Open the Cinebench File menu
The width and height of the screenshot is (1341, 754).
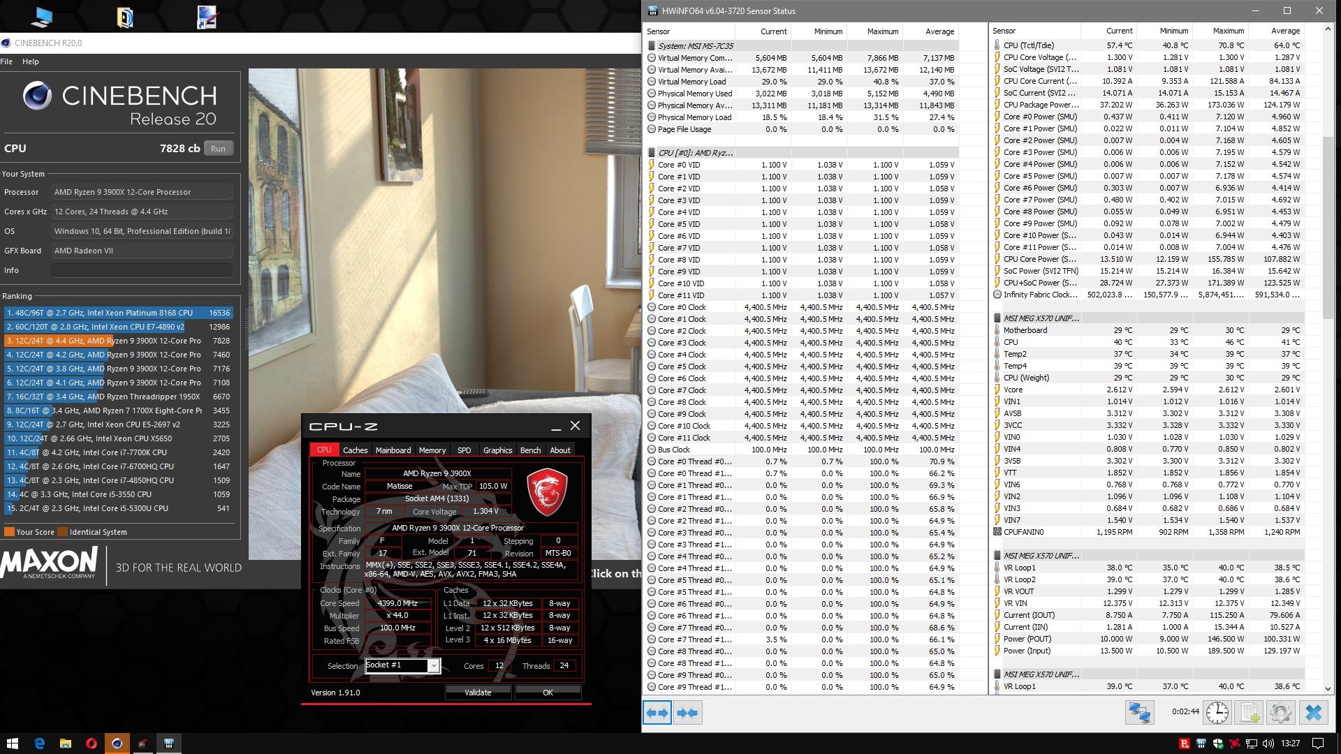point(6,61)
